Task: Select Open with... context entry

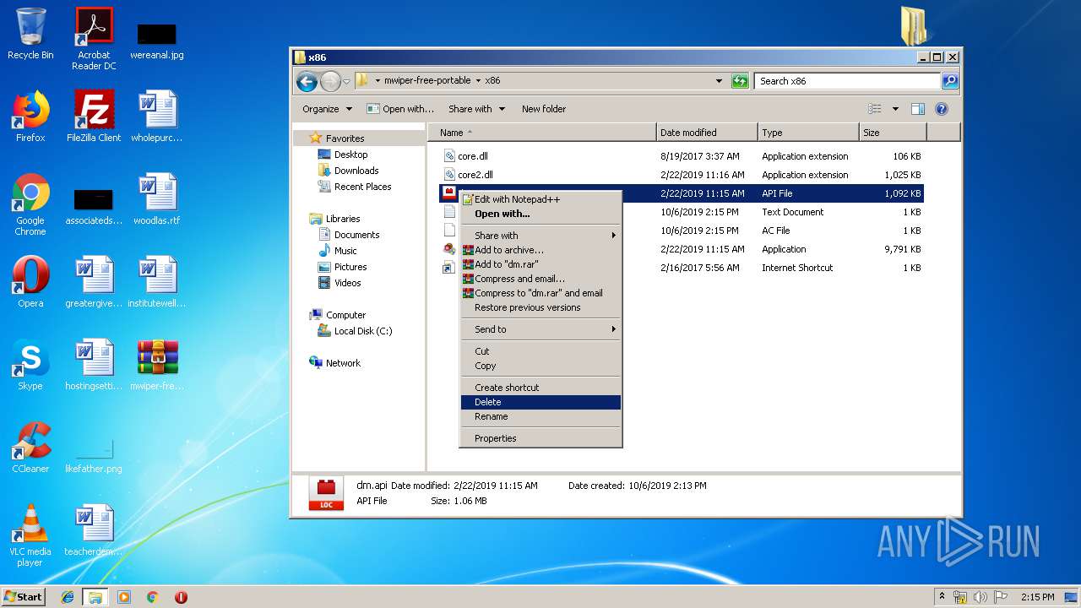Action: [540, 214]
